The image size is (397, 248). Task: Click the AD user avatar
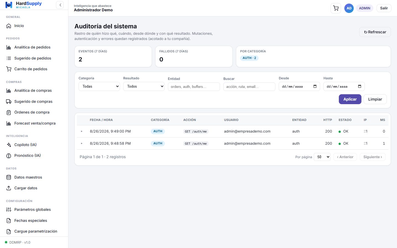(349, 8)
